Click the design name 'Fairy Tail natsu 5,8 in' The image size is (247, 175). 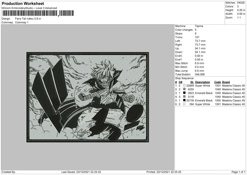coord(28,19)
